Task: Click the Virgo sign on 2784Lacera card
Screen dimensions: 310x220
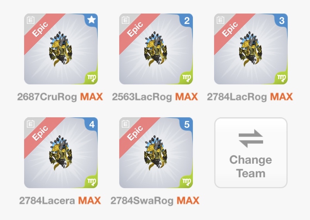Action: click(x=92, y=182)
